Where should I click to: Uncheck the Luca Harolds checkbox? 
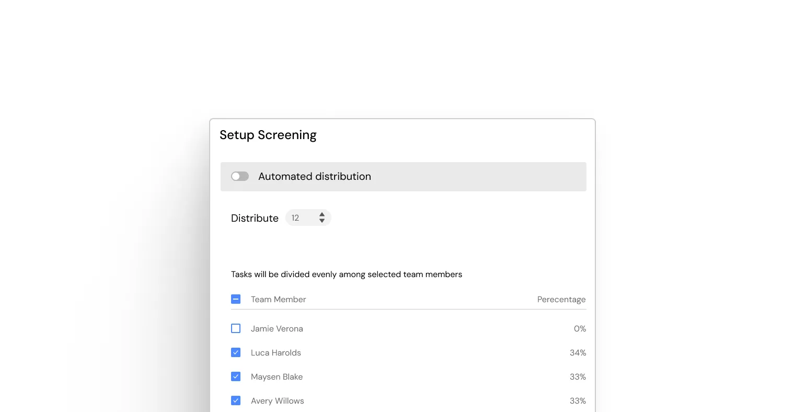point(236,352)
